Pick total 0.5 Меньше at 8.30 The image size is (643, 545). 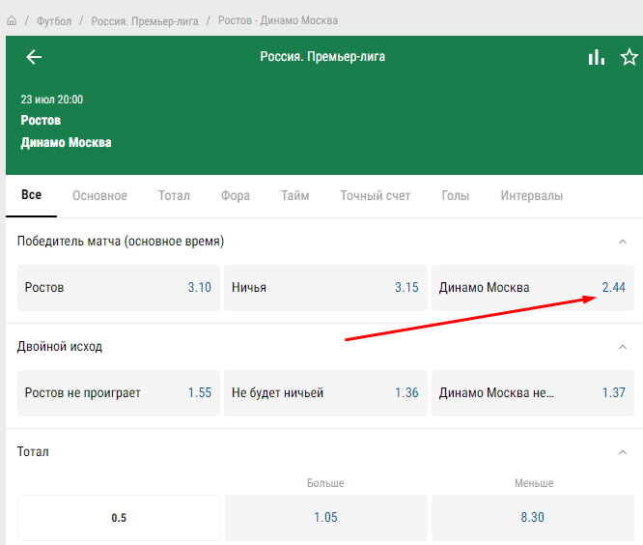pyautogui.click(x=533, y=518)
